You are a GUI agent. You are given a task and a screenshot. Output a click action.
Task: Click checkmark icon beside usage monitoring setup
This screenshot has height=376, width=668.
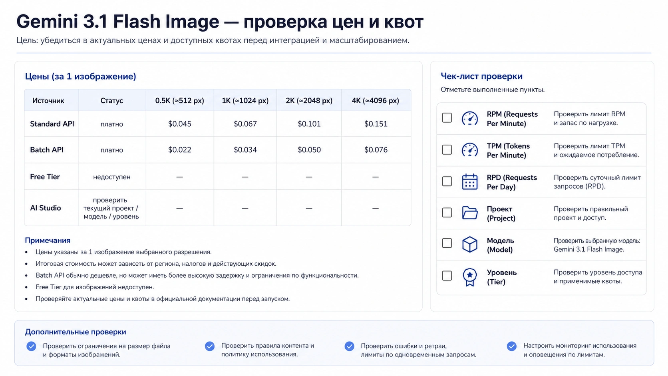click(512, 346)
